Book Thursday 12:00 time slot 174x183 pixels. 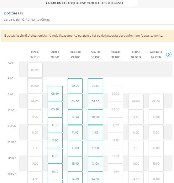(x=95, y=148)
